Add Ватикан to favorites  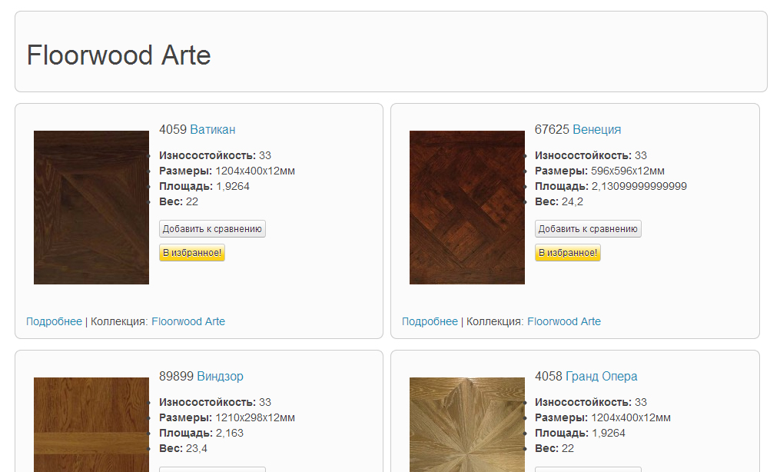click(192, 253)
